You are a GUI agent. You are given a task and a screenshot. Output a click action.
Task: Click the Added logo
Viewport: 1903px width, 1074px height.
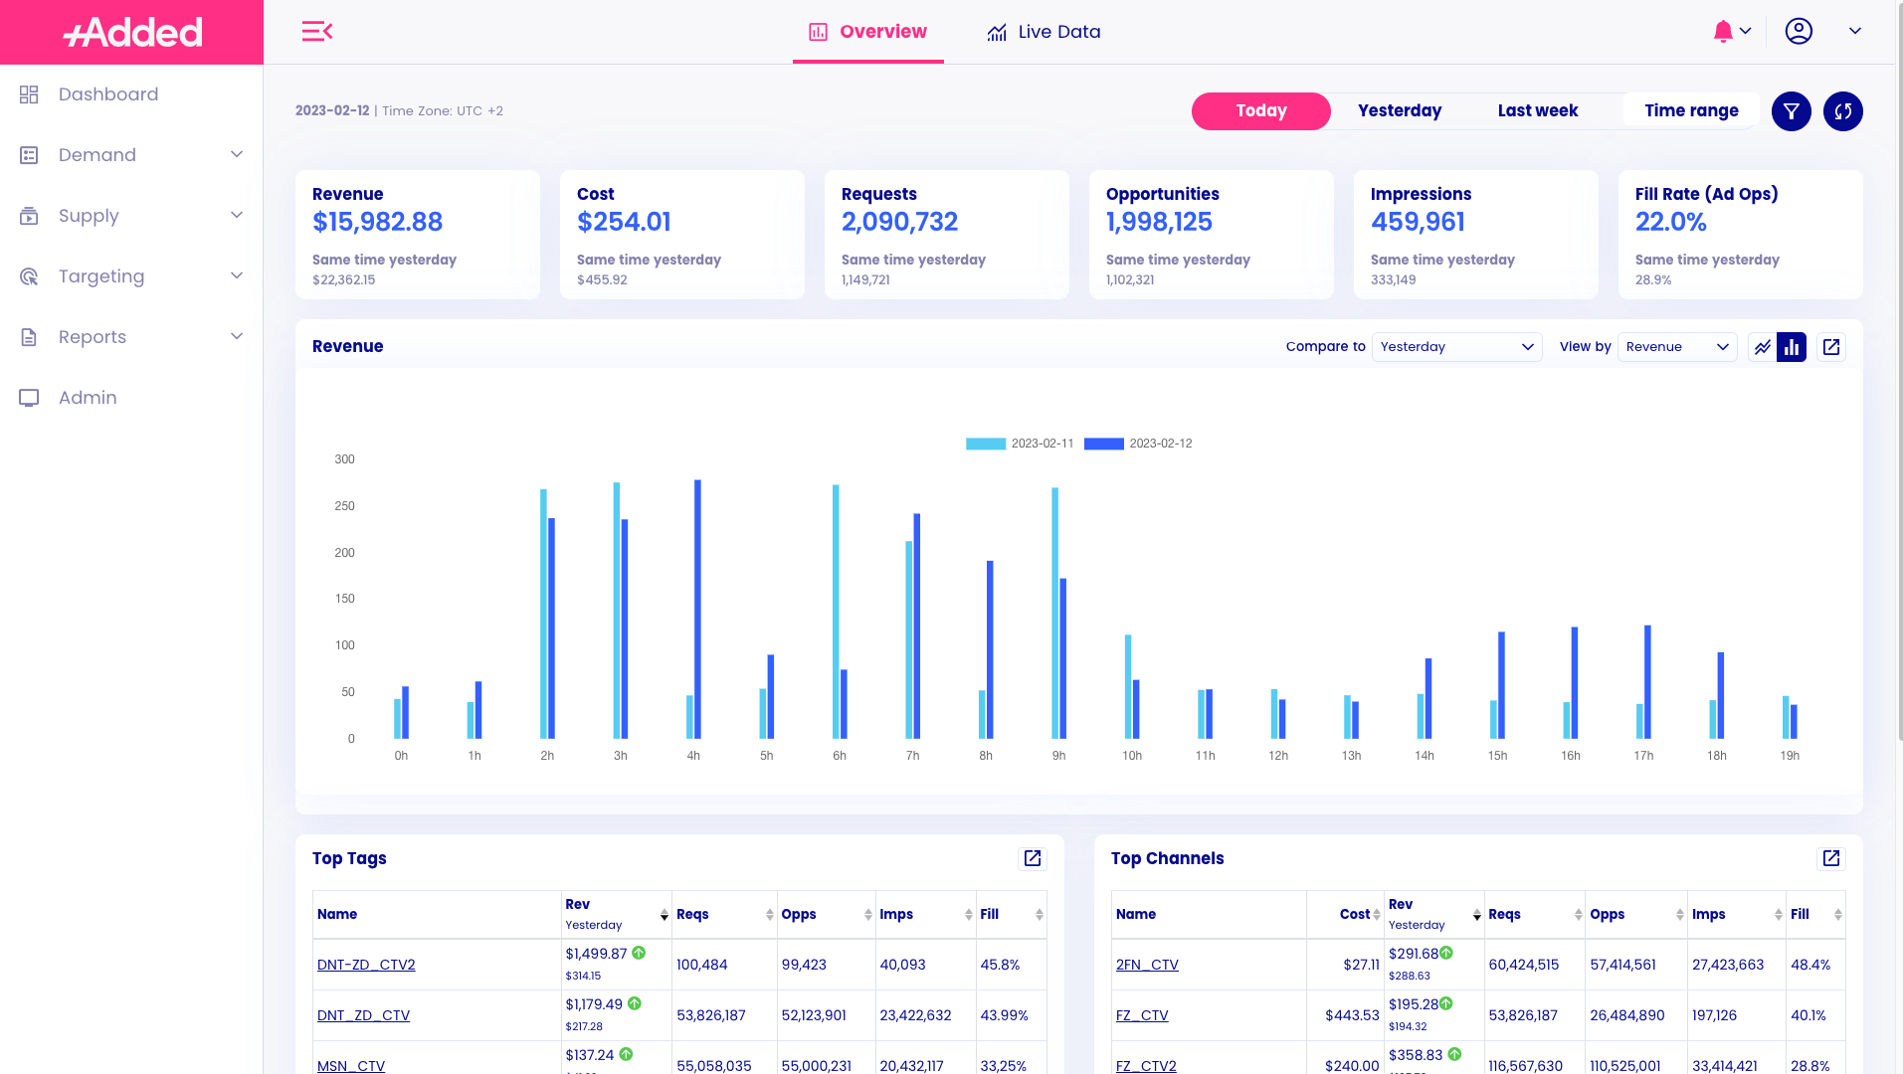coord(132,32)
